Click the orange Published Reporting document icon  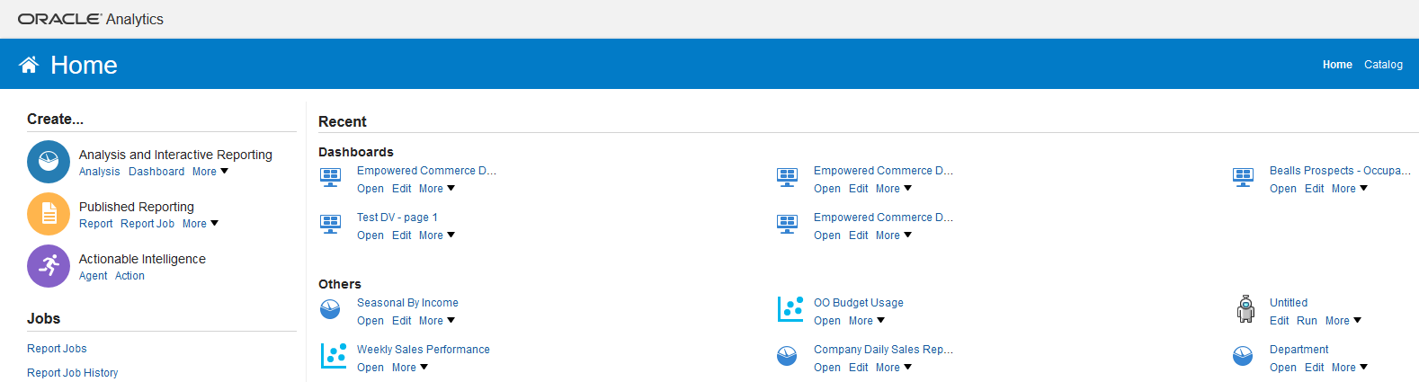click(x=49, y=214)
